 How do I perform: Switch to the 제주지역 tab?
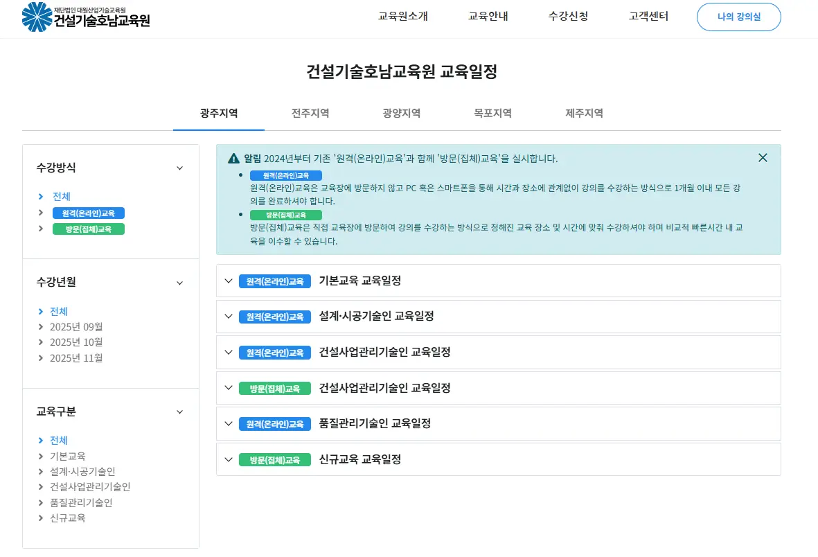point(583,112)
